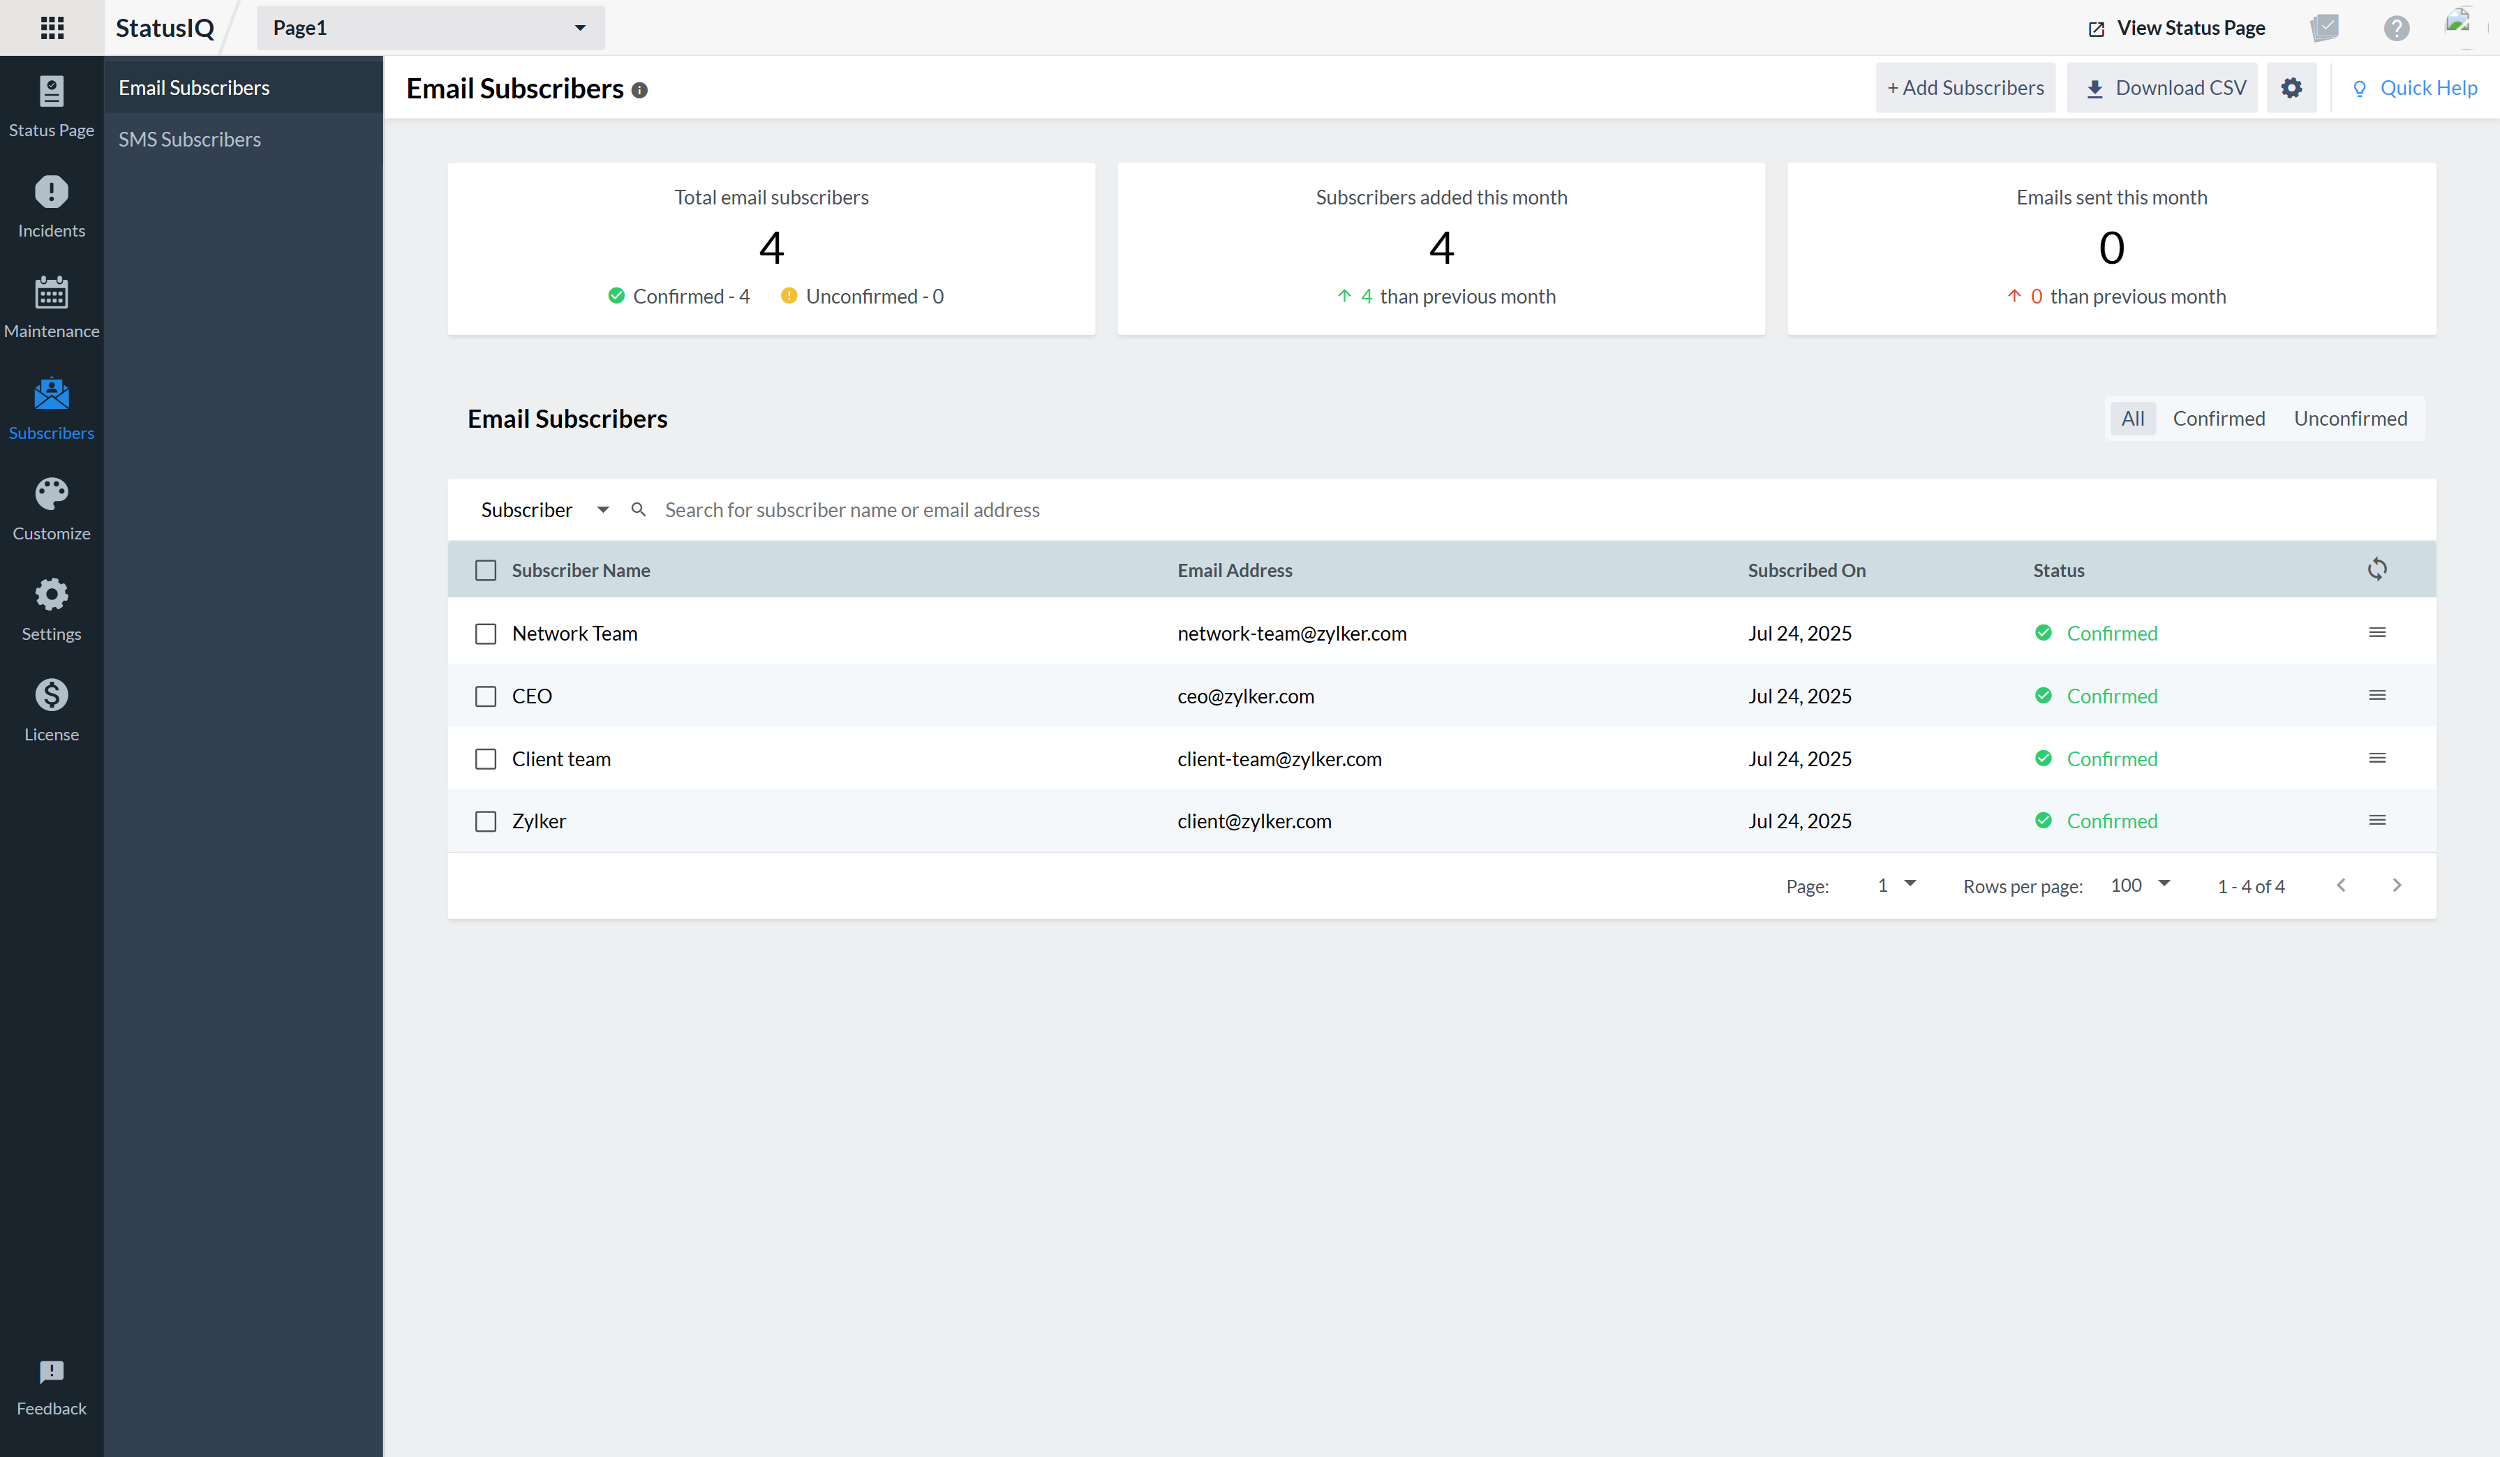Open the License dollar icon

pos(52,695)
